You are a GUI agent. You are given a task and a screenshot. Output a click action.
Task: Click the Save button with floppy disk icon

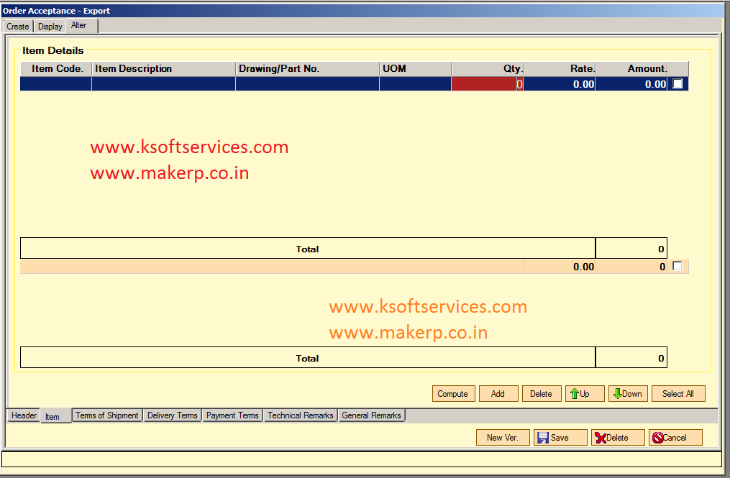point(560,438)
